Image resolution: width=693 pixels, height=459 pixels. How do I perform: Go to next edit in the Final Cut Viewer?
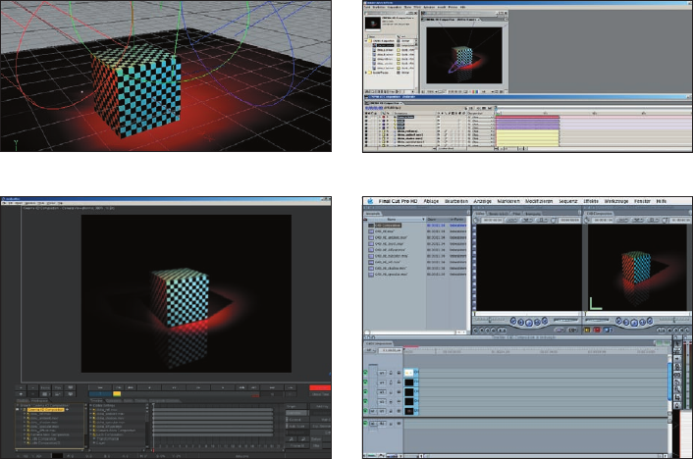[545, 321]
